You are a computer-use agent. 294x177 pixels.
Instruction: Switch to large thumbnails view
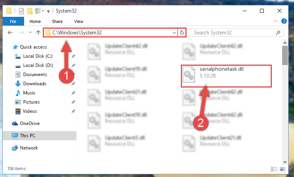pos(283,169)
